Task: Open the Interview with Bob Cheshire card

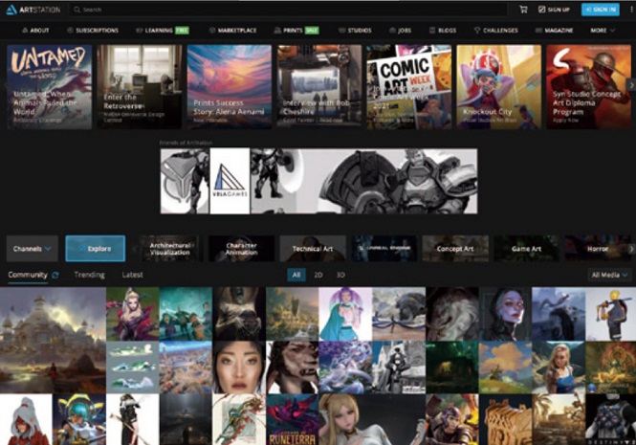Action: [x=319, y=86]
